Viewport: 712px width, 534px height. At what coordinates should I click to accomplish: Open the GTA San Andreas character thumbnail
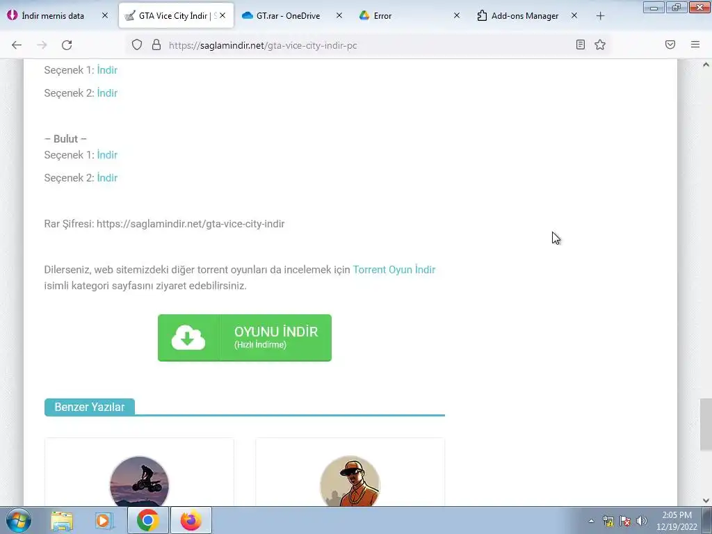point(350,481)
